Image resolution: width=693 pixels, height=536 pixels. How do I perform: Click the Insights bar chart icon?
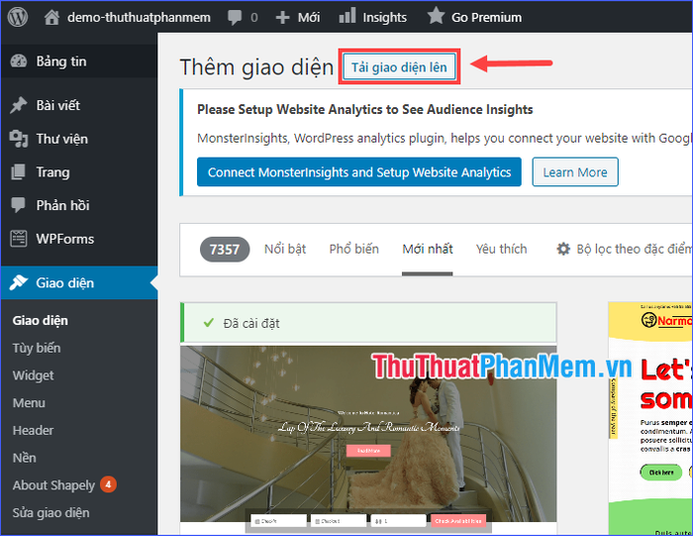pyautogui.click(x=347, y=16)
